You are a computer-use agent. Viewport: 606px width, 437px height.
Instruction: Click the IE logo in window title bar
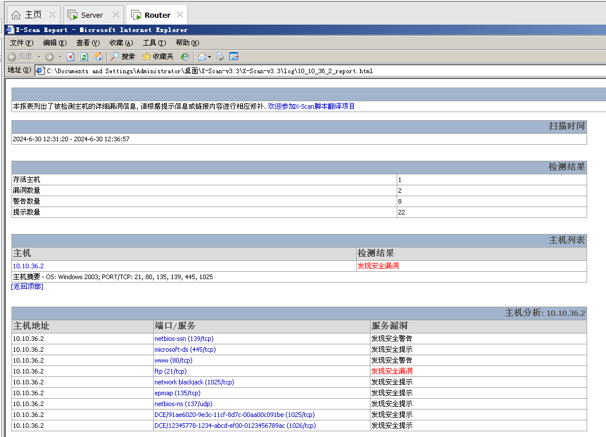[10, 30]
